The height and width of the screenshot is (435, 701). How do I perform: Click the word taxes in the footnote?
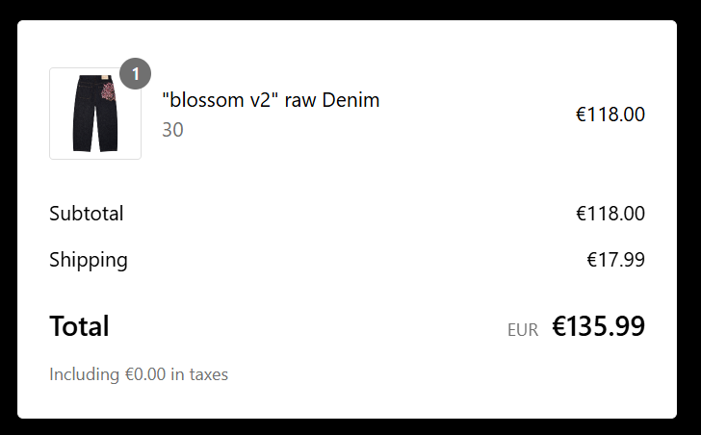(x=209, y=374)
